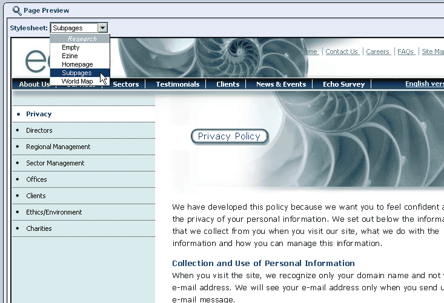Click the Privacy Policy title badge
The width and height of the screenshot is (444, 303).
230,136
